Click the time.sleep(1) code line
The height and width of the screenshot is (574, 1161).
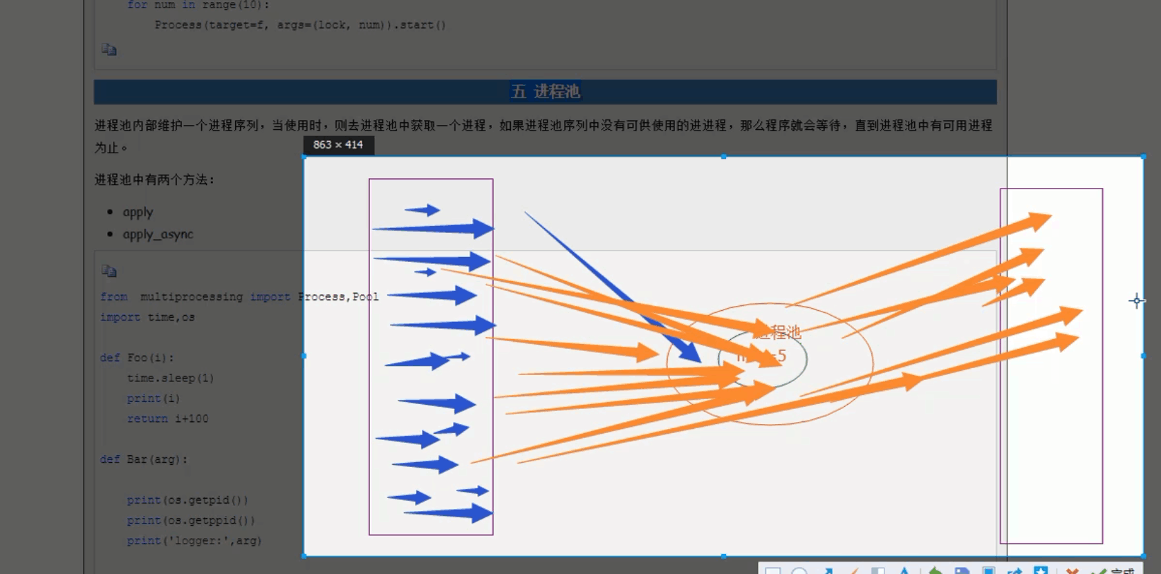click(x=170, y=378)
